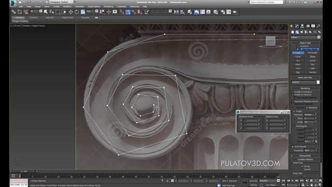Open the selection filter All dropdown
This screenshot has width=332, height=187.
[36, 11]
